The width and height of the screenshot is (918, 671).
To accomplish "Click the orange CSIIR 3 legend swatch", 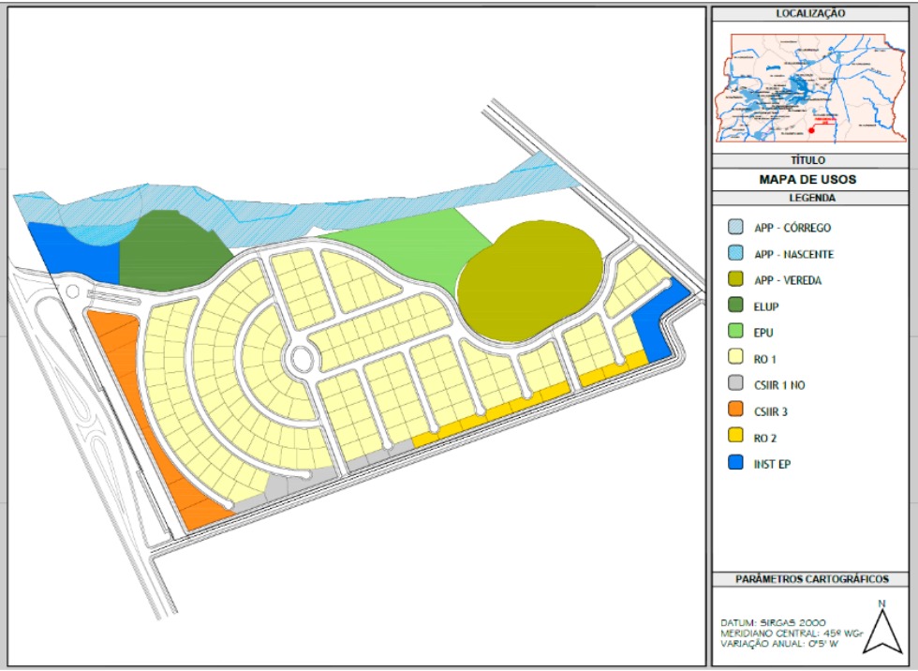I will (738, 410).
